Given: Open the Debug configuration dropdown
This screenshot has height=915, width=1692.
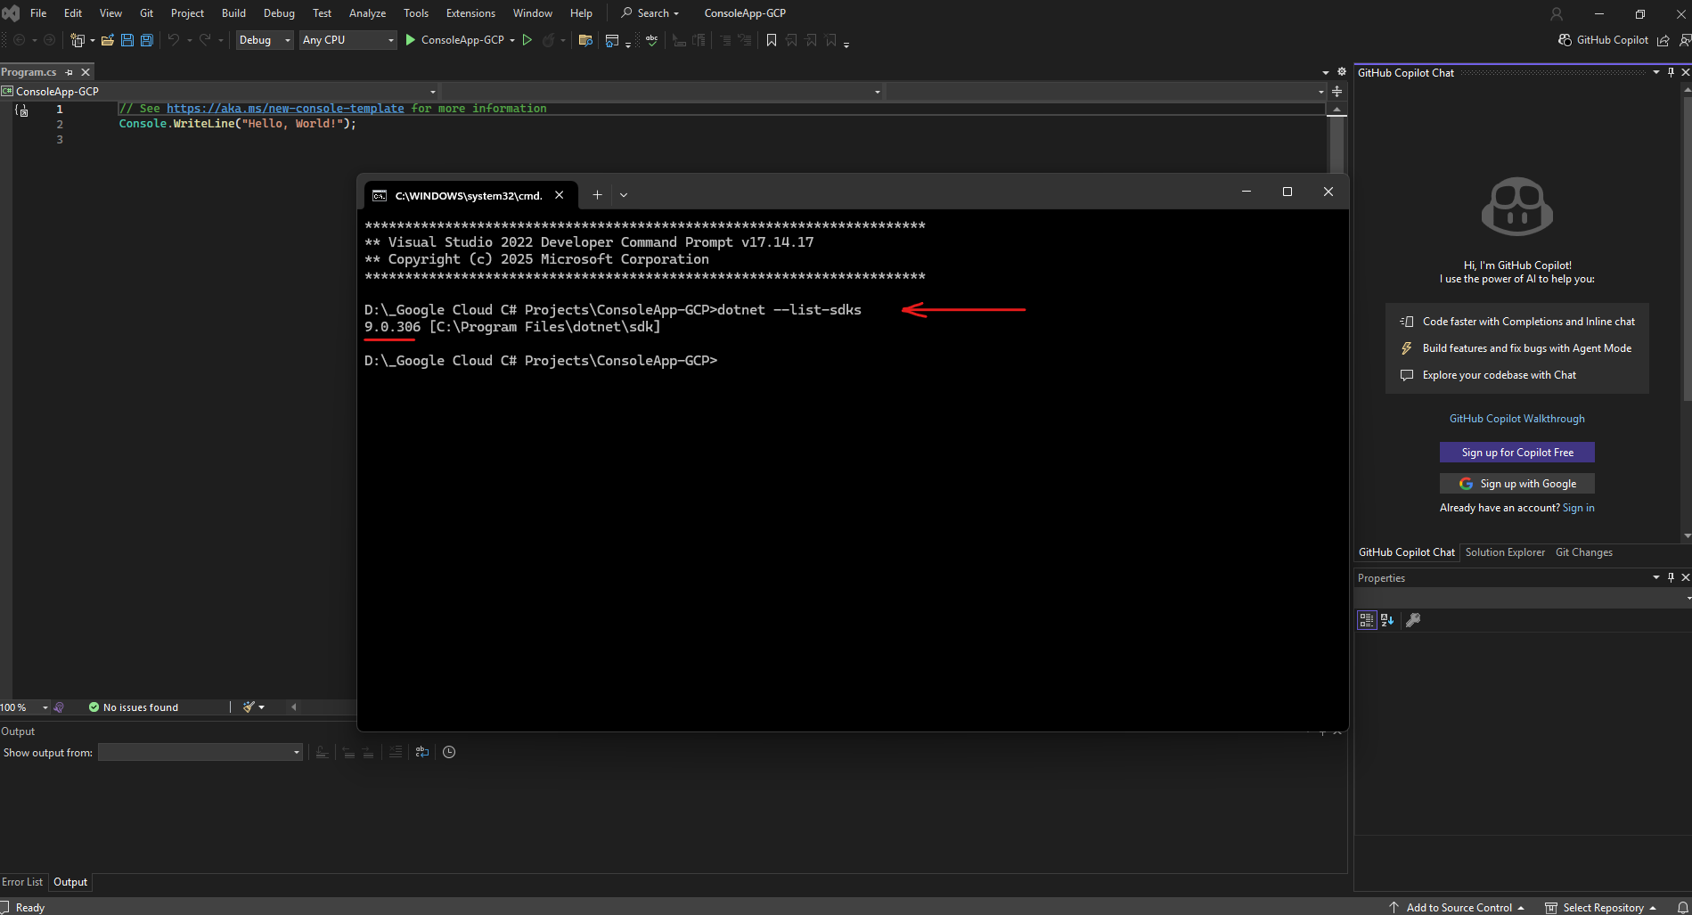Looking at the screenshot, I should point(264,40).
